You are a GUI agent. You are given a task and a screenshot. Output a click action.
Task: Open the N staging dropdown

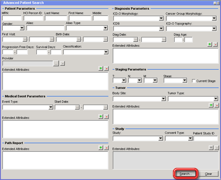tap(139, 80)
